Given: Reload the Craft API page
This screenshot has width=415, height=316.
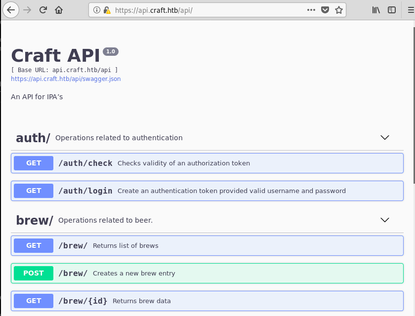Looking at the screenshot, I should [x=43, y=10].
